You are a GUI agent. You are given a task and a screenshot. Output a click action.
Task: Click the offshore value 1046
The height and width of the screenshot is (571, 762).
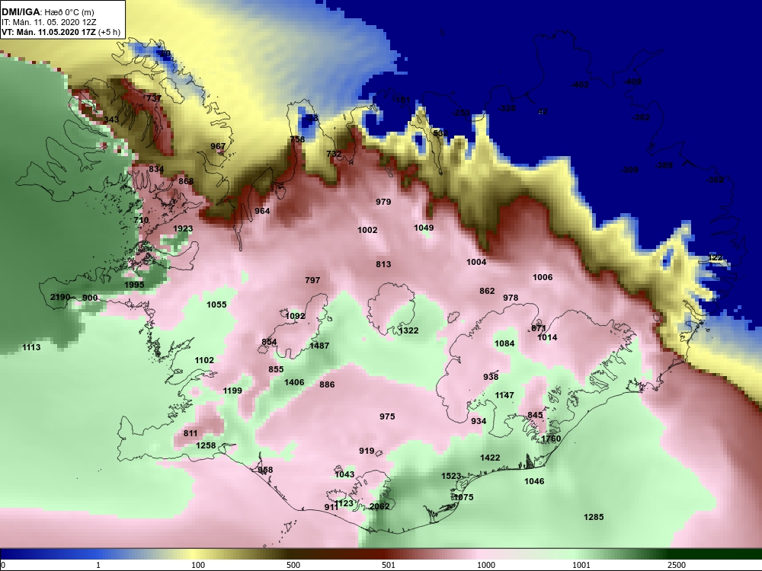click(534, 481)
